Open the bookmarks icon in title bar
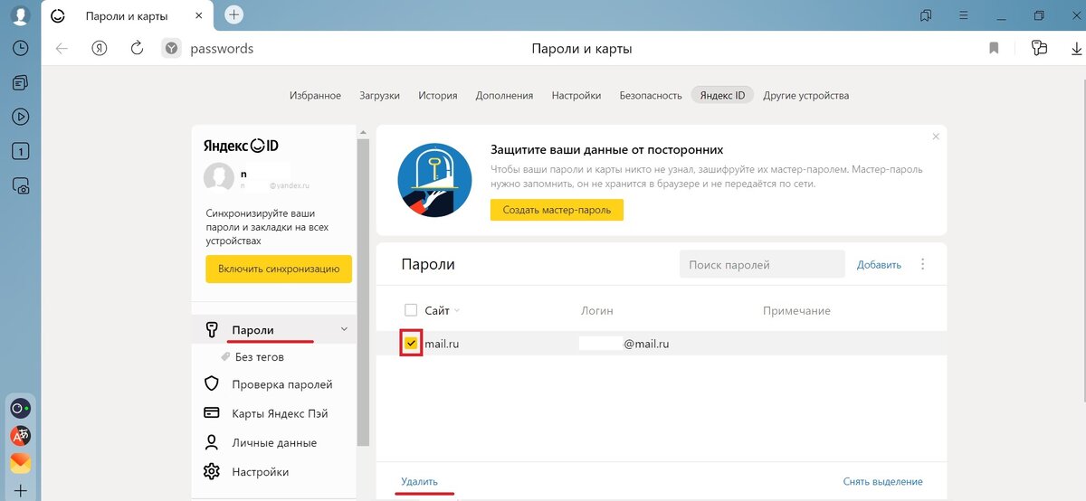The image size is (1086, 501). coord(926,15)
